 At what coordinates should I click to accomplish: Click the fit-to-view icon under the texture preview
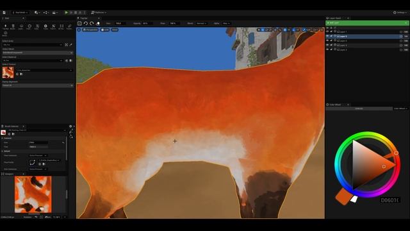(41, 217)
